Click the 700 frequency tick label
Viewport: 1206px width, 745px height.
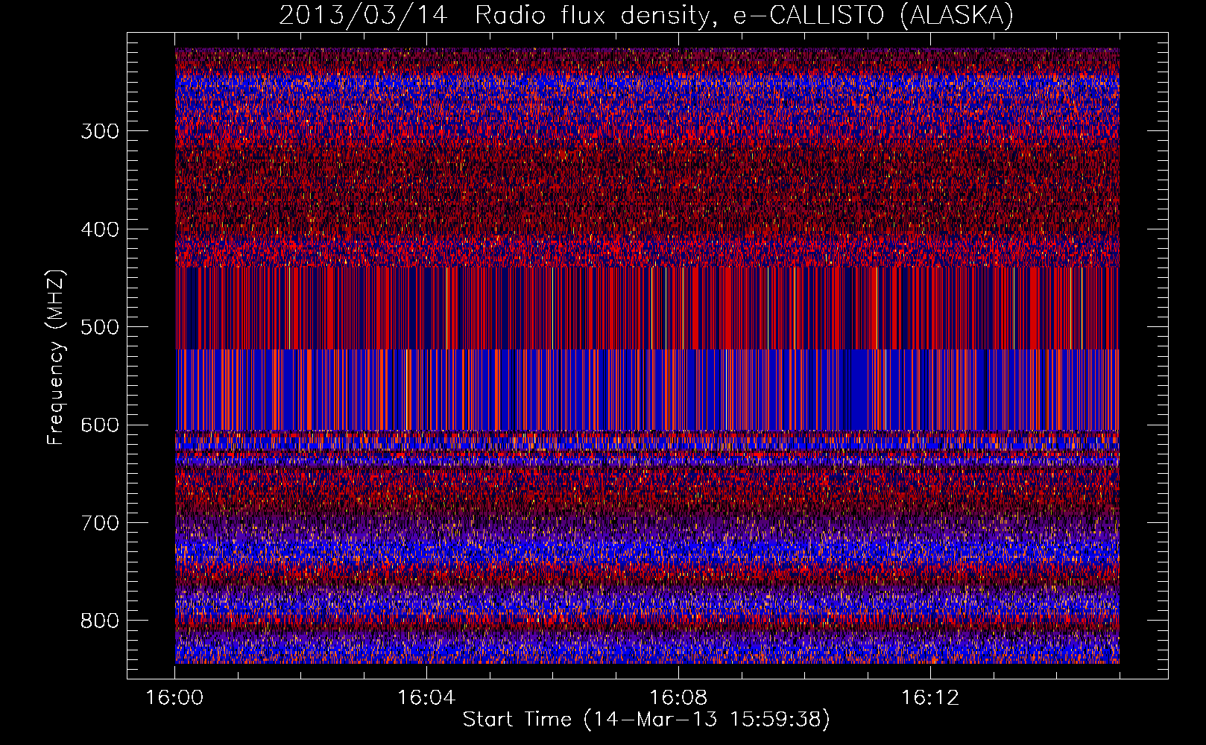point(100,523)
